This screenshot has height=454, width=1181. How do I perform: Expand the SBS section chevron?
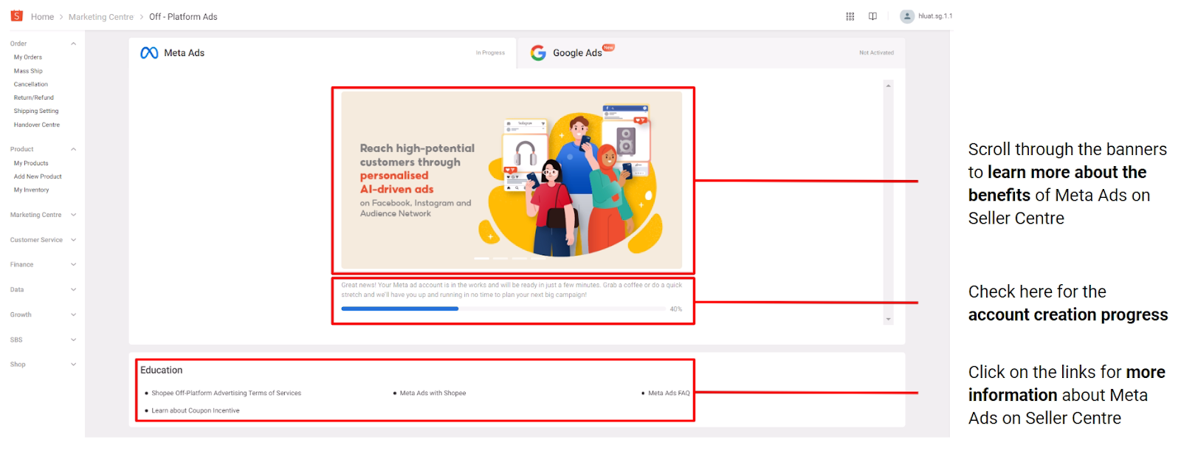73,340
